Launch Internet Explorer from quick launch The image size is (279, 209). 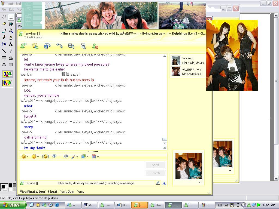click(x=57, y=205)
